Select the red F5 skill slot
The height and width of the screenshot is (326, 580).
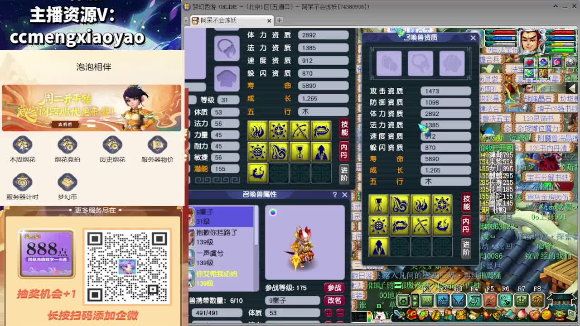pos(490,300)
